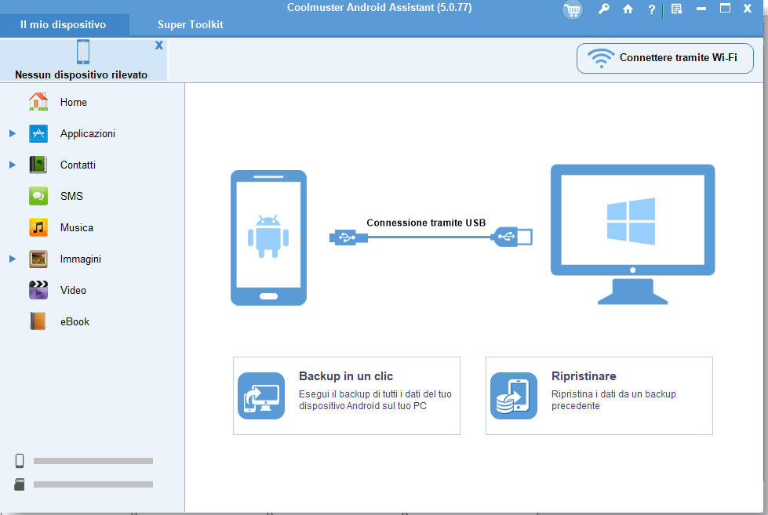Click the eBook orange book icon
The image size is (768, 515).
pos(38,321)
